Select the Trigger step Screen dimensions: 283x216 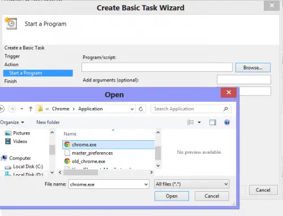(x=12, y=57)
